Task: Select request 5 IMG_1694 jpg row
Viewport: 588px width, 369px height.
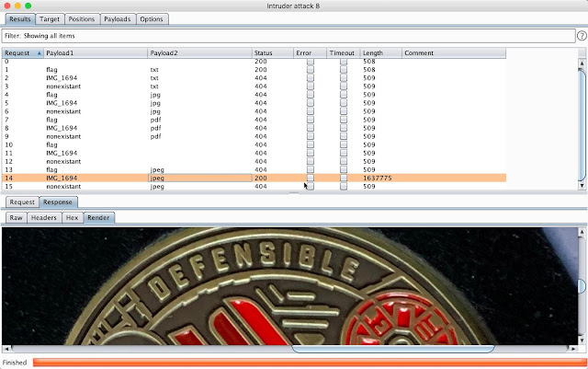Action: (254, 103)
